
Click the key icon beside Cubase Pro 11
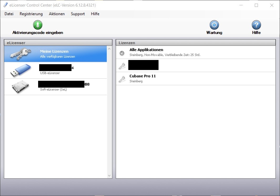tap(122, 79)
